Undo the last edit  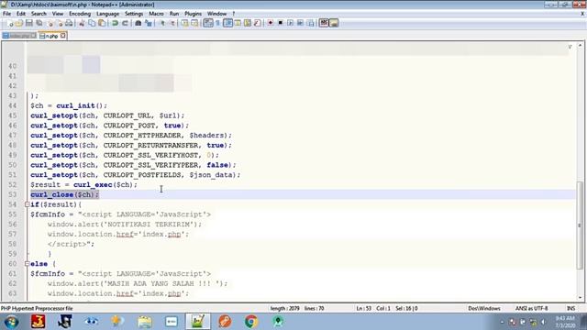(115, 23)
